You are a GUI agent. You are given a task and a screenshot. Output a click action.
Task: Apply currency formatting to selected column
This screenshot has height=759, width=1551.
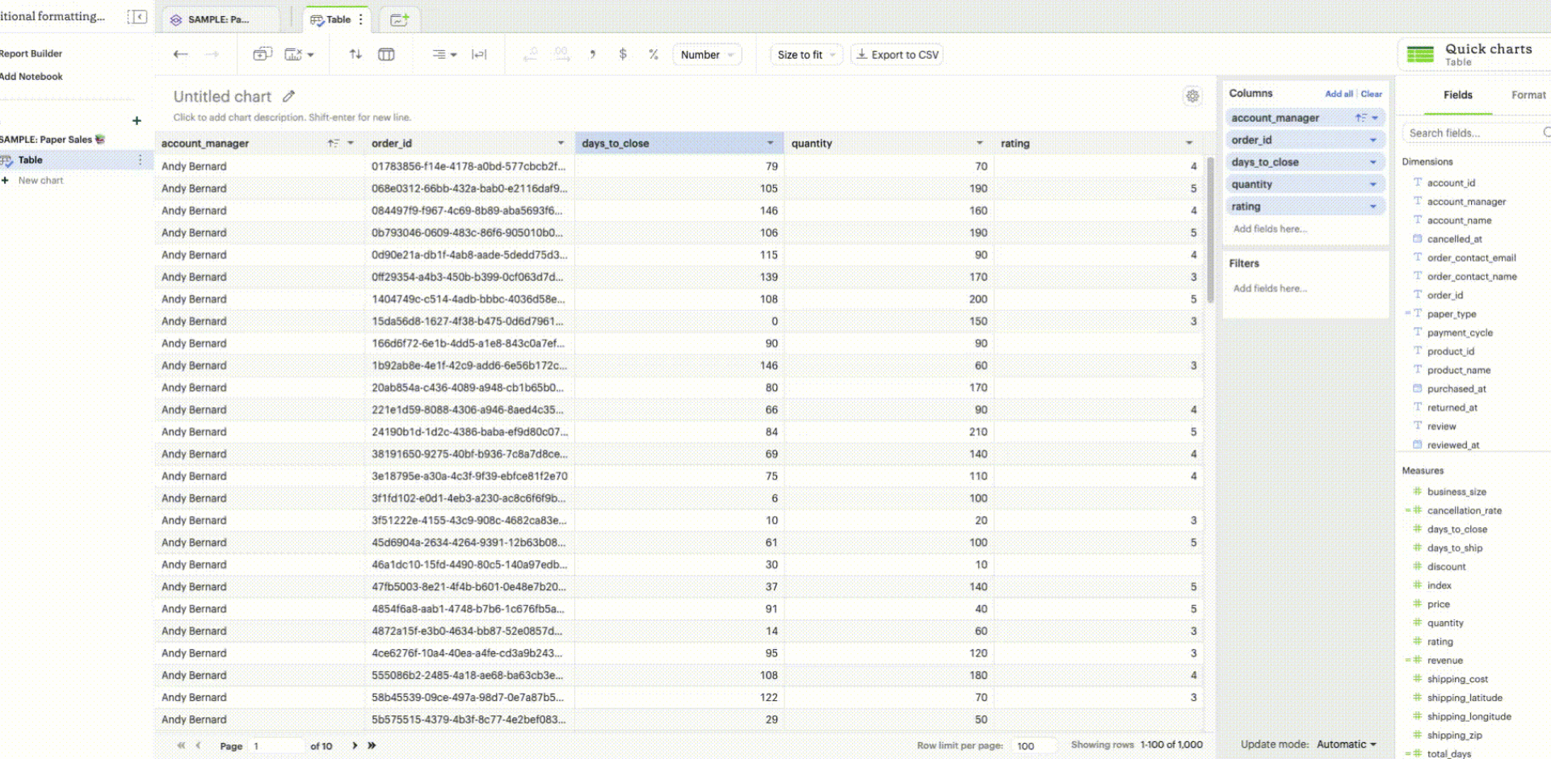622,54
